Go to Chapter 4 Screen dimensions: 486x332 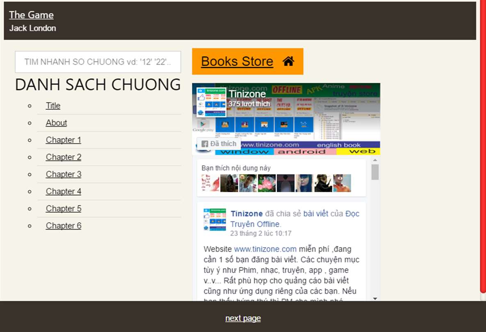pyautogui.click(x=64, y=191)
